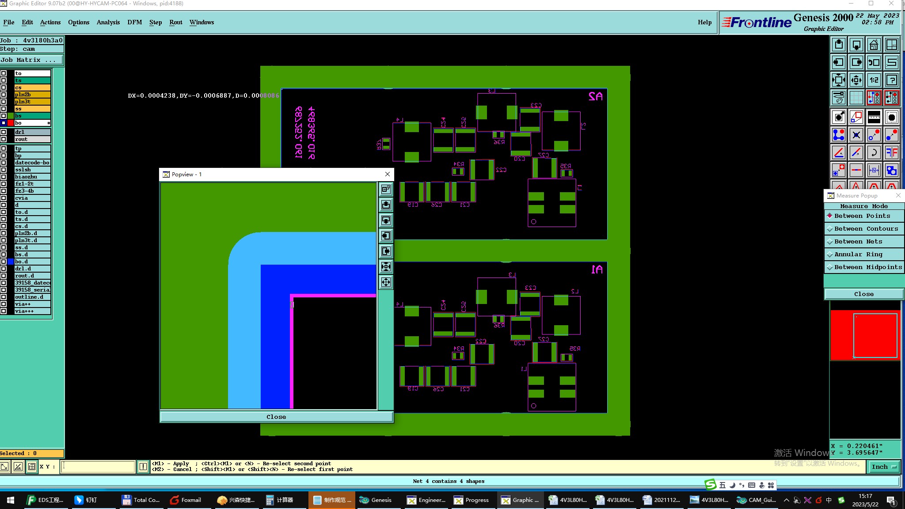Select the mirror F flip tool icon
The height and width of the screenshot is (509, 905).
(891, 152)
